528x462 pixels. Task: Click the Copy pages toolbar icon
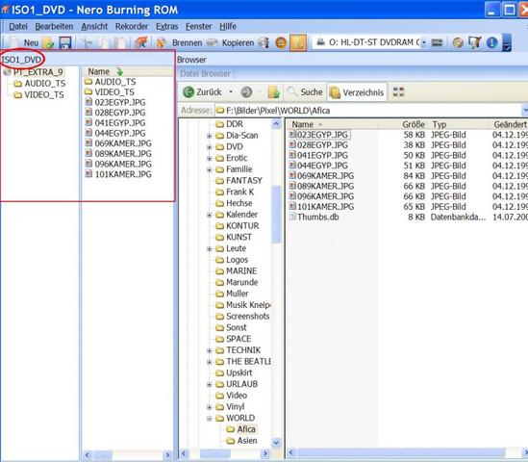point(102,42)
